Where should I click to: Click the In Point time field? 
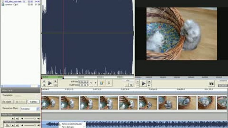coord(83,81)
